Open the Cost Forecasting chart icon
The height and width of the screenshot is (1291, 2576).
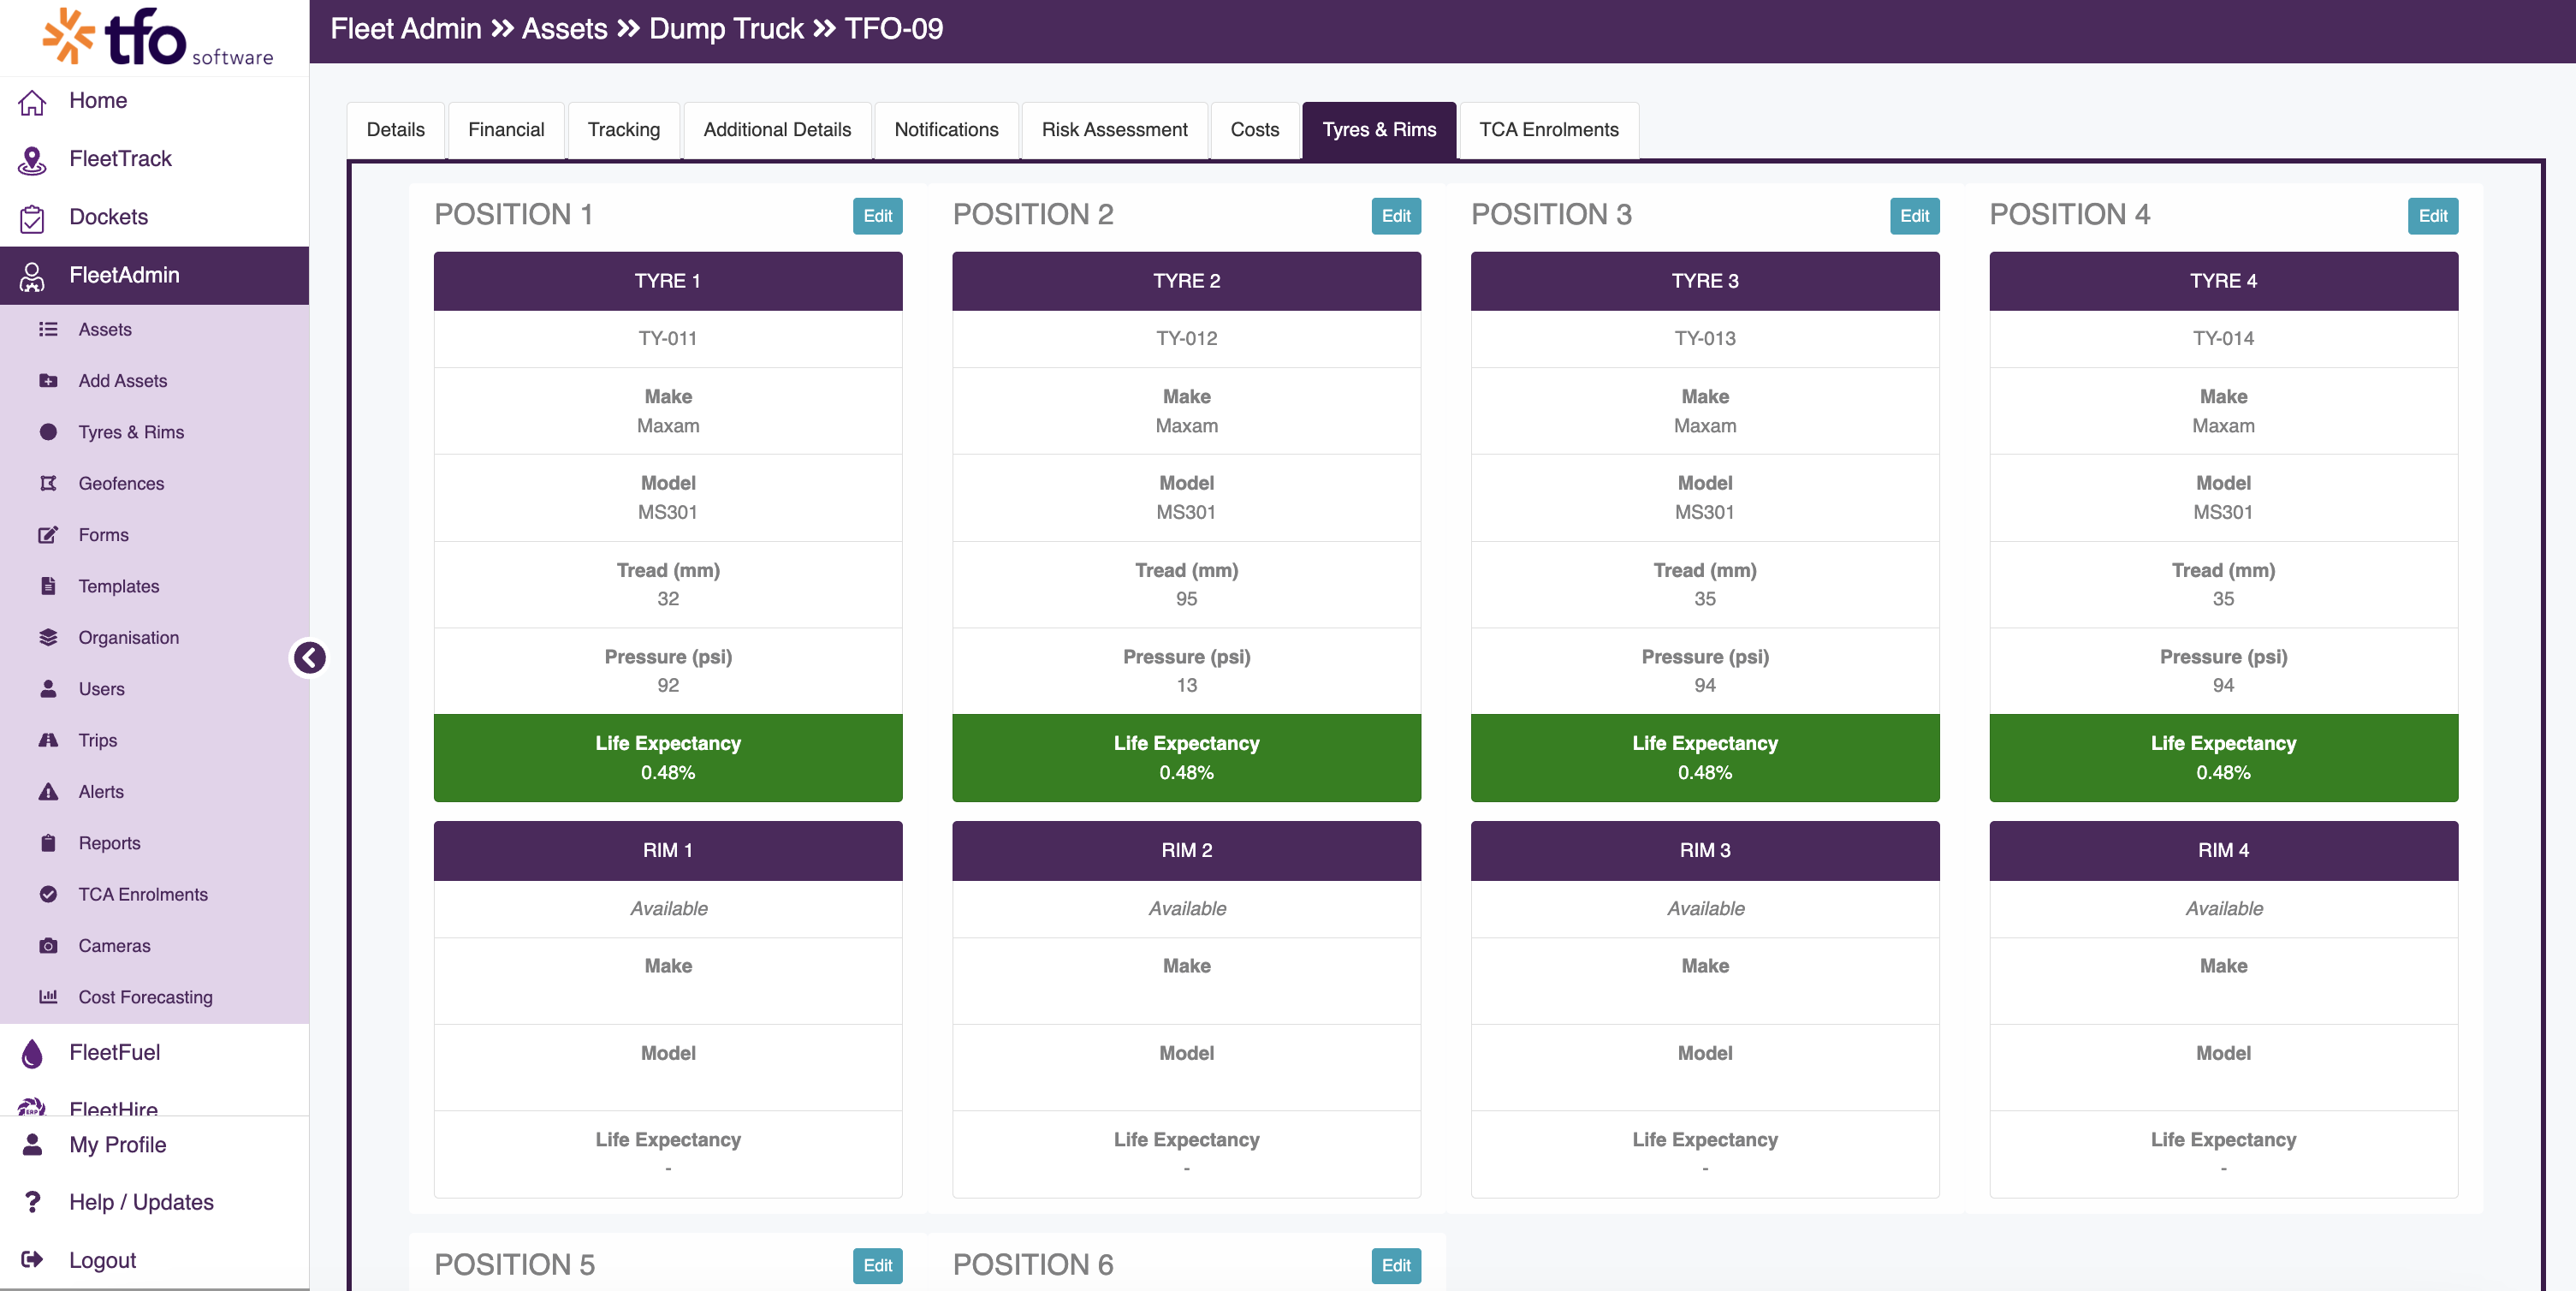(48, 996)
